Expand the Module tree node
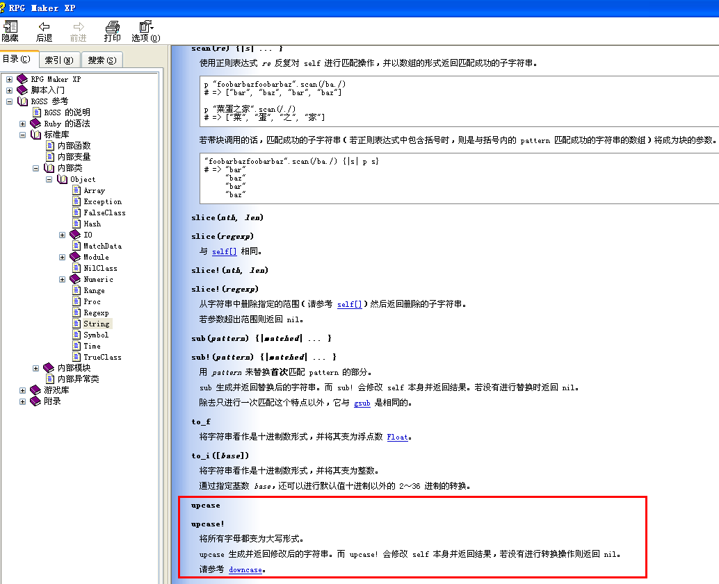This screenshot has height=584, width=719. [x=63, y=258]
